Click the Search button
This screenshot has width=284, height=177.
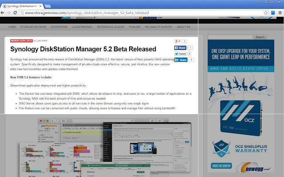[x=260, y=37]
